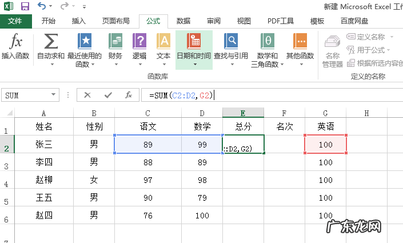Image resolution: width=403 pixels, height=243 pixels.
Task: Select column G header
Action: (x=325, y=113)
